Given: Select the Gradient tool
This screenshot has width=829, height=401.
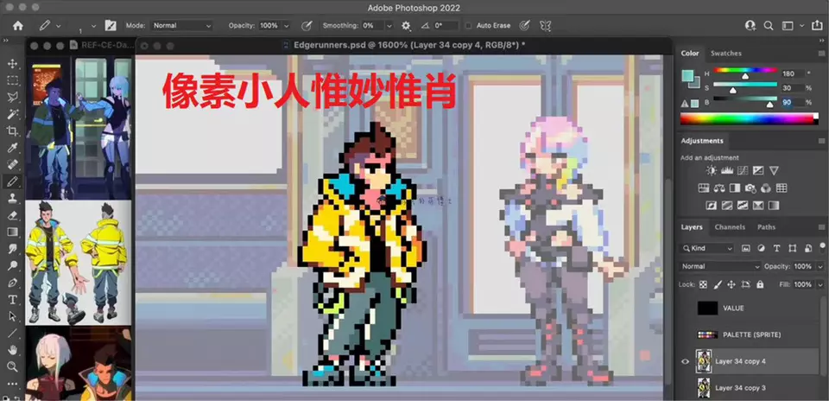Looking at the screenshot, I should click(x=12, y=232).
